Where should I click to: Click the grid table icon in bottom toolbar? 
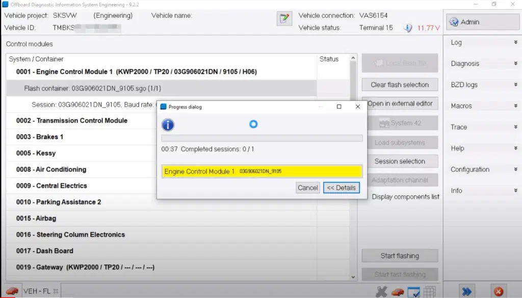[x=429, y=292]
